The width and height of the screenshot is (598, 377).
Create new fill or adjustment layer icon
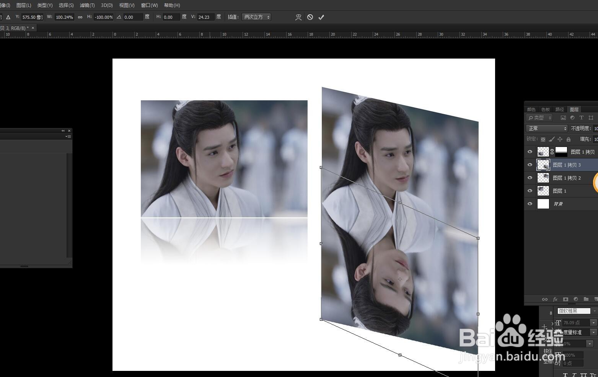click(576, 299)
